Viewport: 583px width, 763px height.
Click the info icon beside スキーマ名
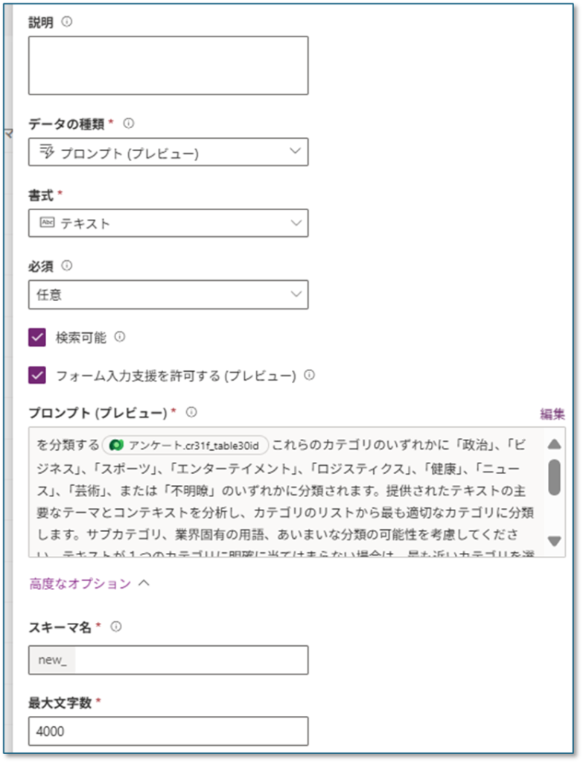pyautogui.click(x=116, y=627)
